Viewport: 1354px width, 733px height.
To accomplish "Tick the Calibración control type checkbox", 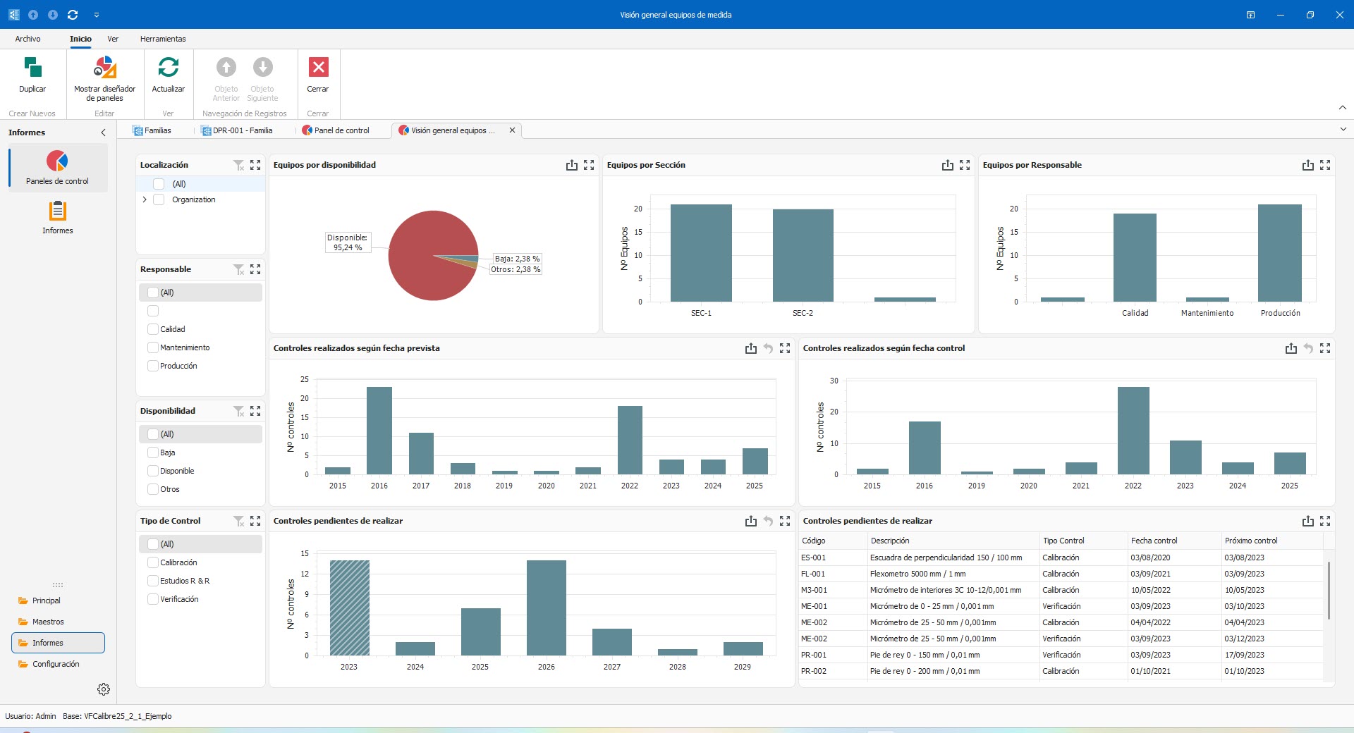I will click(x=153, y=562).
